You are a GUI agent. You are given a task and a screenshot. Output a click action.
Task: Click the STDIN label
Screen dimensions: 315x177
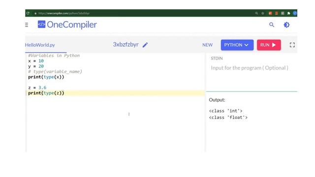click(217, 59)
